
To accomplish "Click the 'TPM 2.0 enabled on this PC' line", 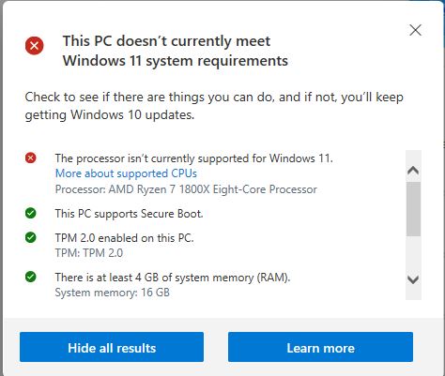I will (125, 238).
